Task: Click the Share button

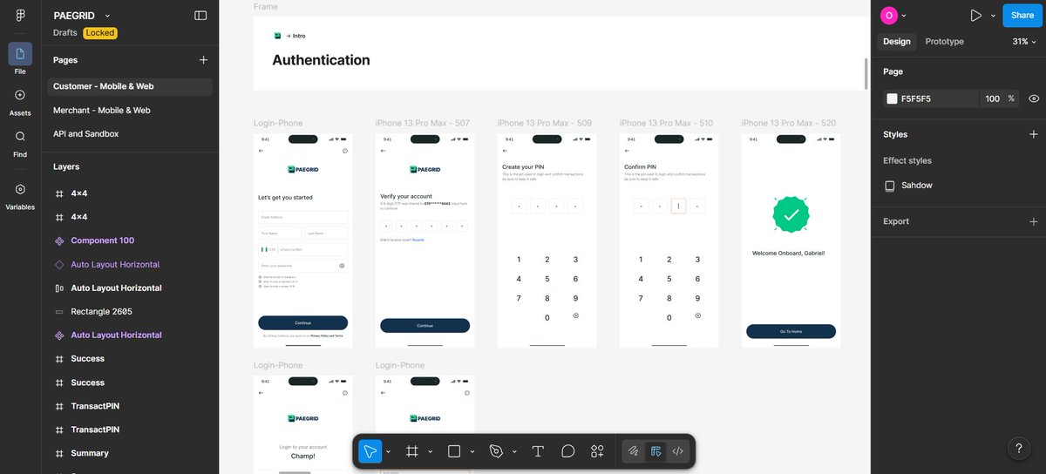Action: coord(1022,16)
